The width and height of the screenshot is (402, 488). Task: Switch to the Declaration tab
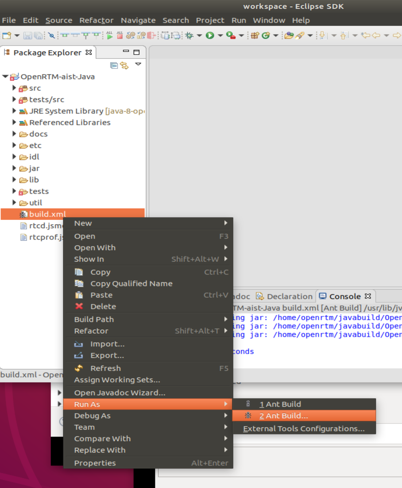284,296
